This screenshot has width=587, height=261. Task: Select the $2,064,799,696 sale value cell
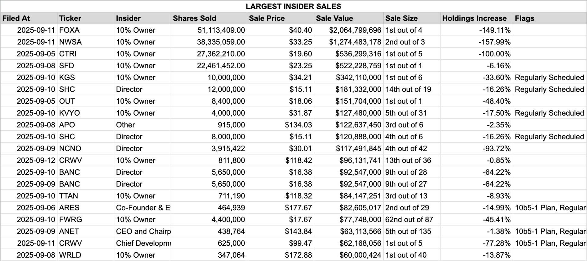pos(349,30)
